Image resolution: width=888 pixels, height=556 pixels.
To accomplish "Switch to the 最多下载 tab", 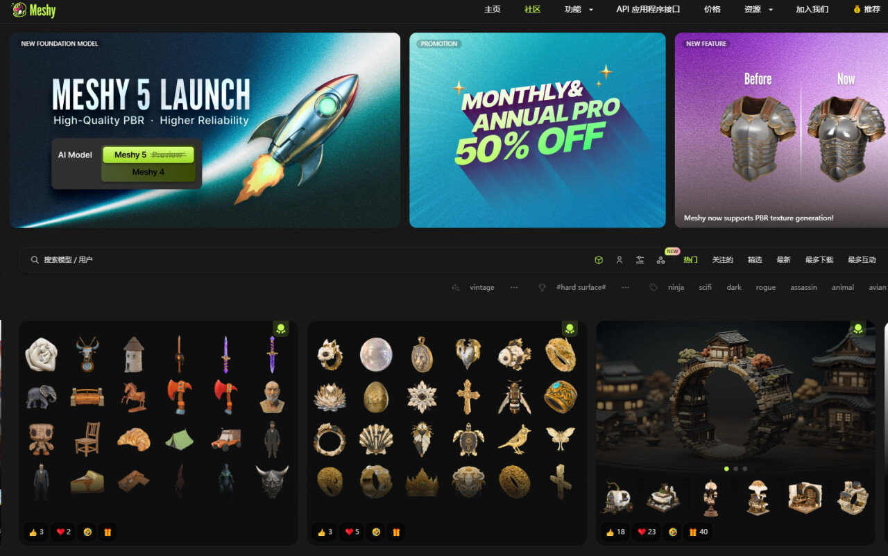I will tap(819, 260).
